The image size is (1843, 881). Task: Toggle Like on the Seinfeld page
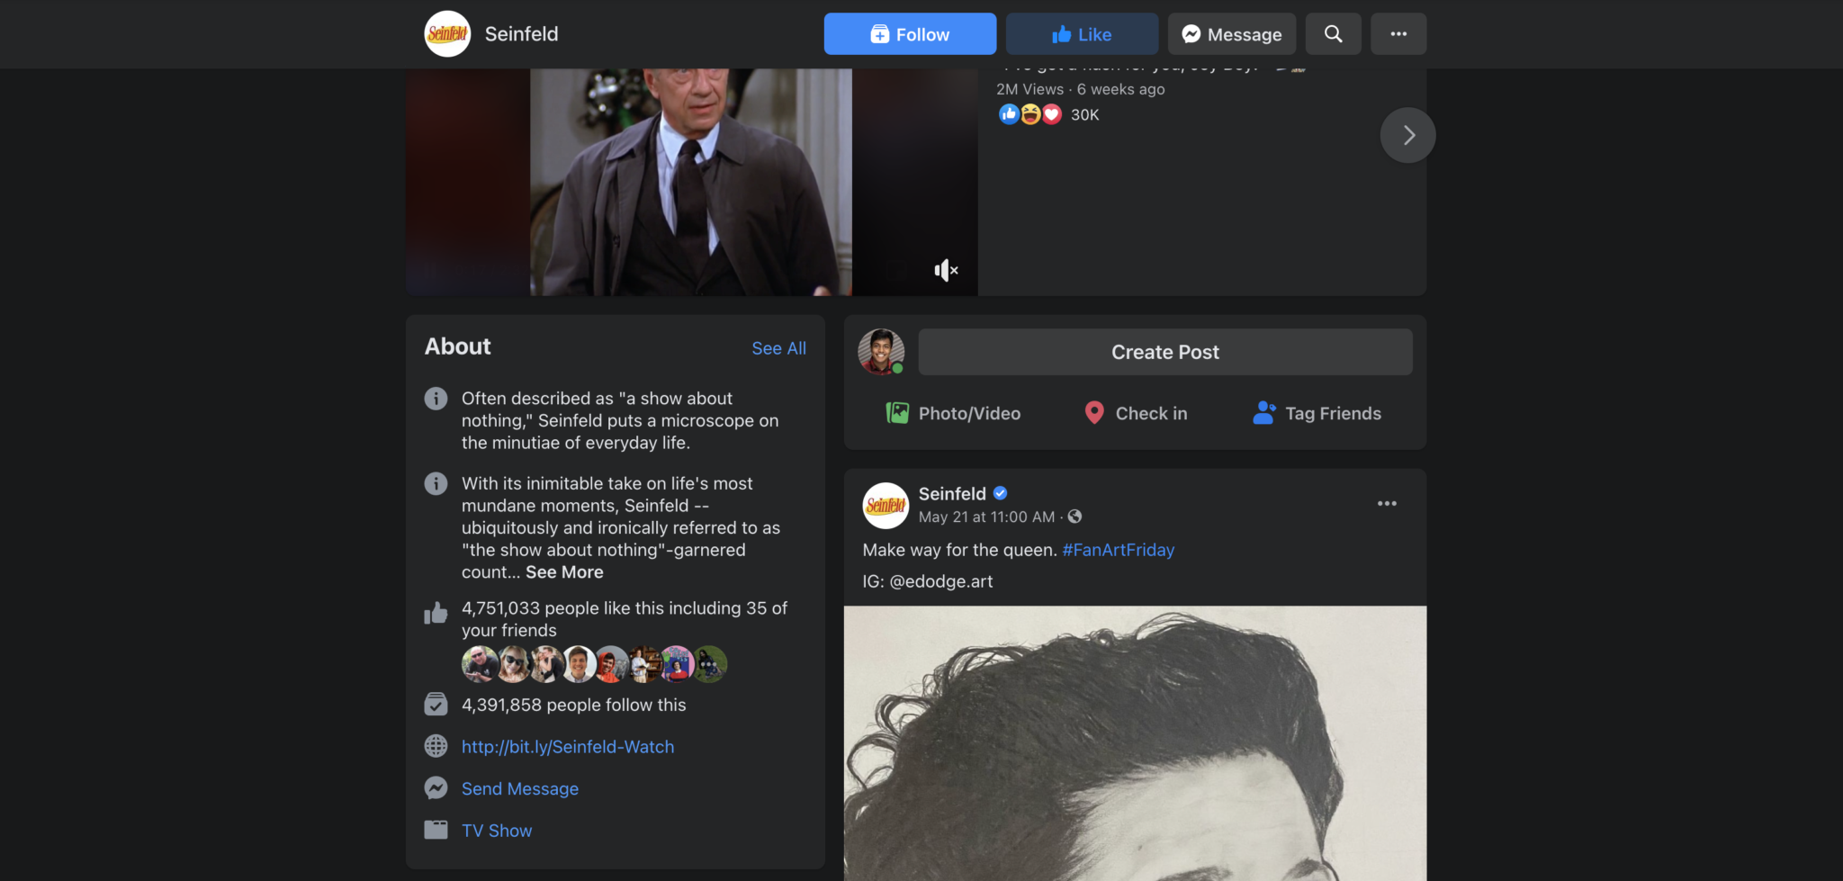(1081, 34)
